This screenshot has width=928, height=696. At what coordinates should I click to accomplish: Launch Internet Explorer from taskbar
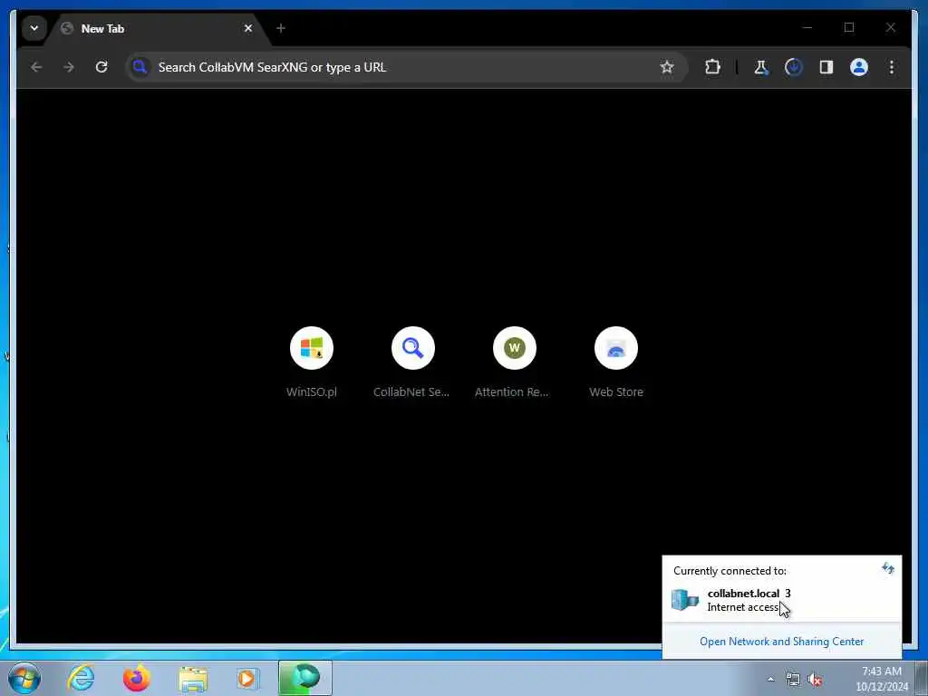tap(81, 678)
